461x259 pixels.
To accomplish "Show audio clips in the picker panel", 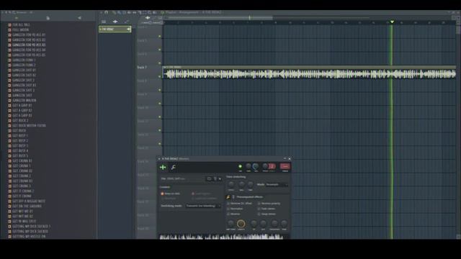I will pos(115,22).
